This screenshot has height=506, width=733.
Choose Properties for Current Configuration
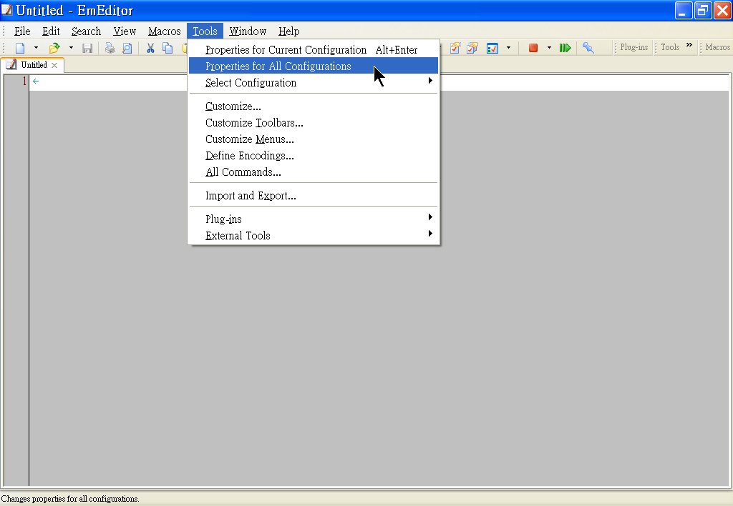tap(314, 49)
